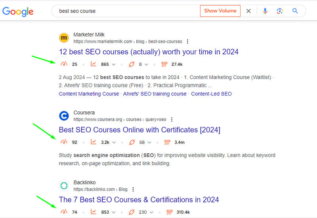Open three-dot menu for Coursera result

click(172, 120)
